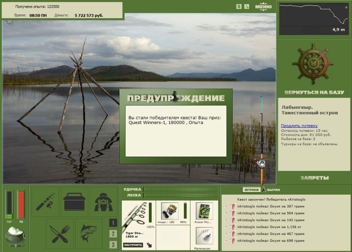Click the cooking pot icon
Image resolution: width=352 pixels, height=252 pixels.
15,237
